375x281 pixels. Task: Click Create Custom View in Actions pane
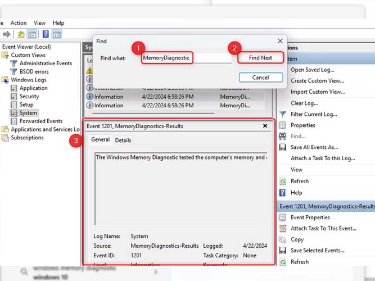tap(317, 81)
